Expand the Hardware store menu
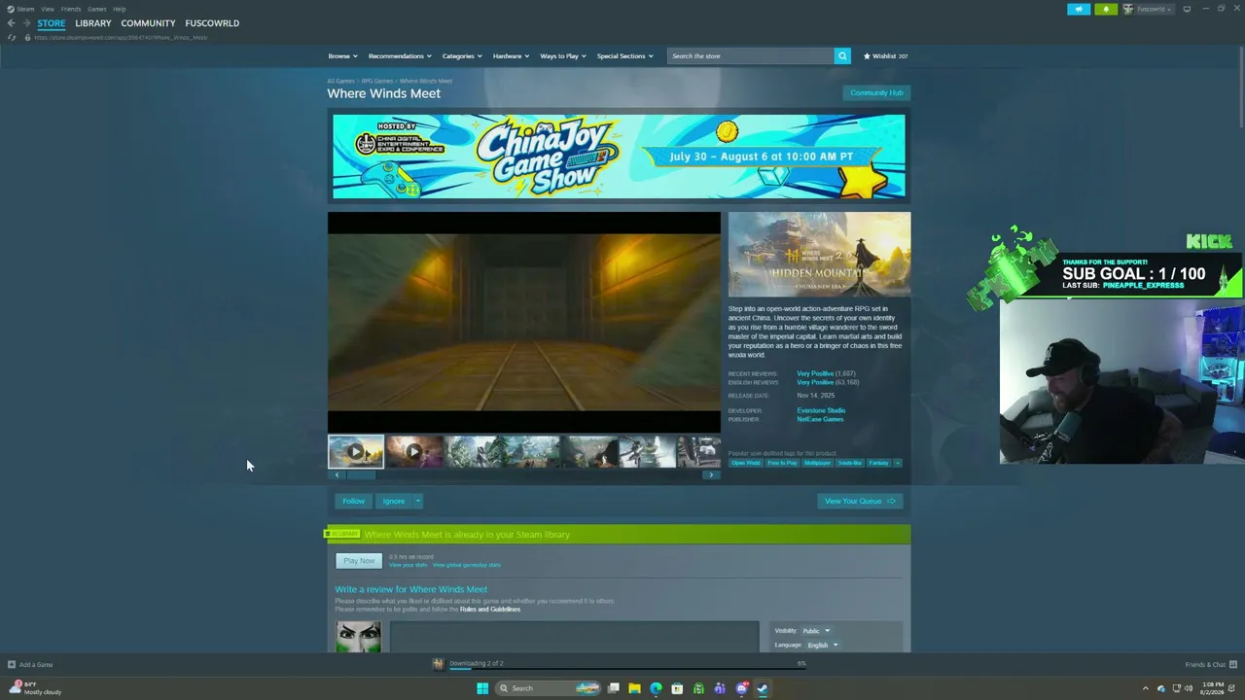This screenshot has width=1245, height=700. click(511, 56)
